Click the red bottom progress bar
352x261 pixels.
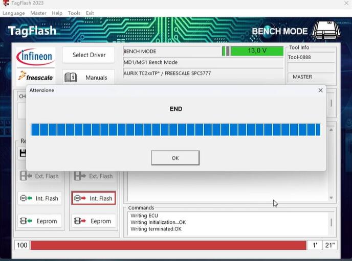[168, 245]
